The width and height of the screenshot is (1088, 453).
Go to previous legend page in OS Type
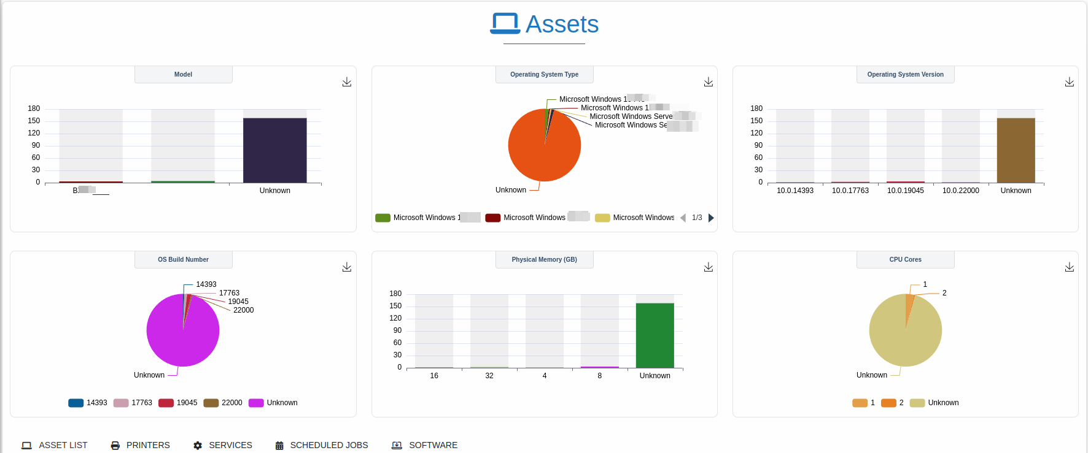(x=683, y=218)
